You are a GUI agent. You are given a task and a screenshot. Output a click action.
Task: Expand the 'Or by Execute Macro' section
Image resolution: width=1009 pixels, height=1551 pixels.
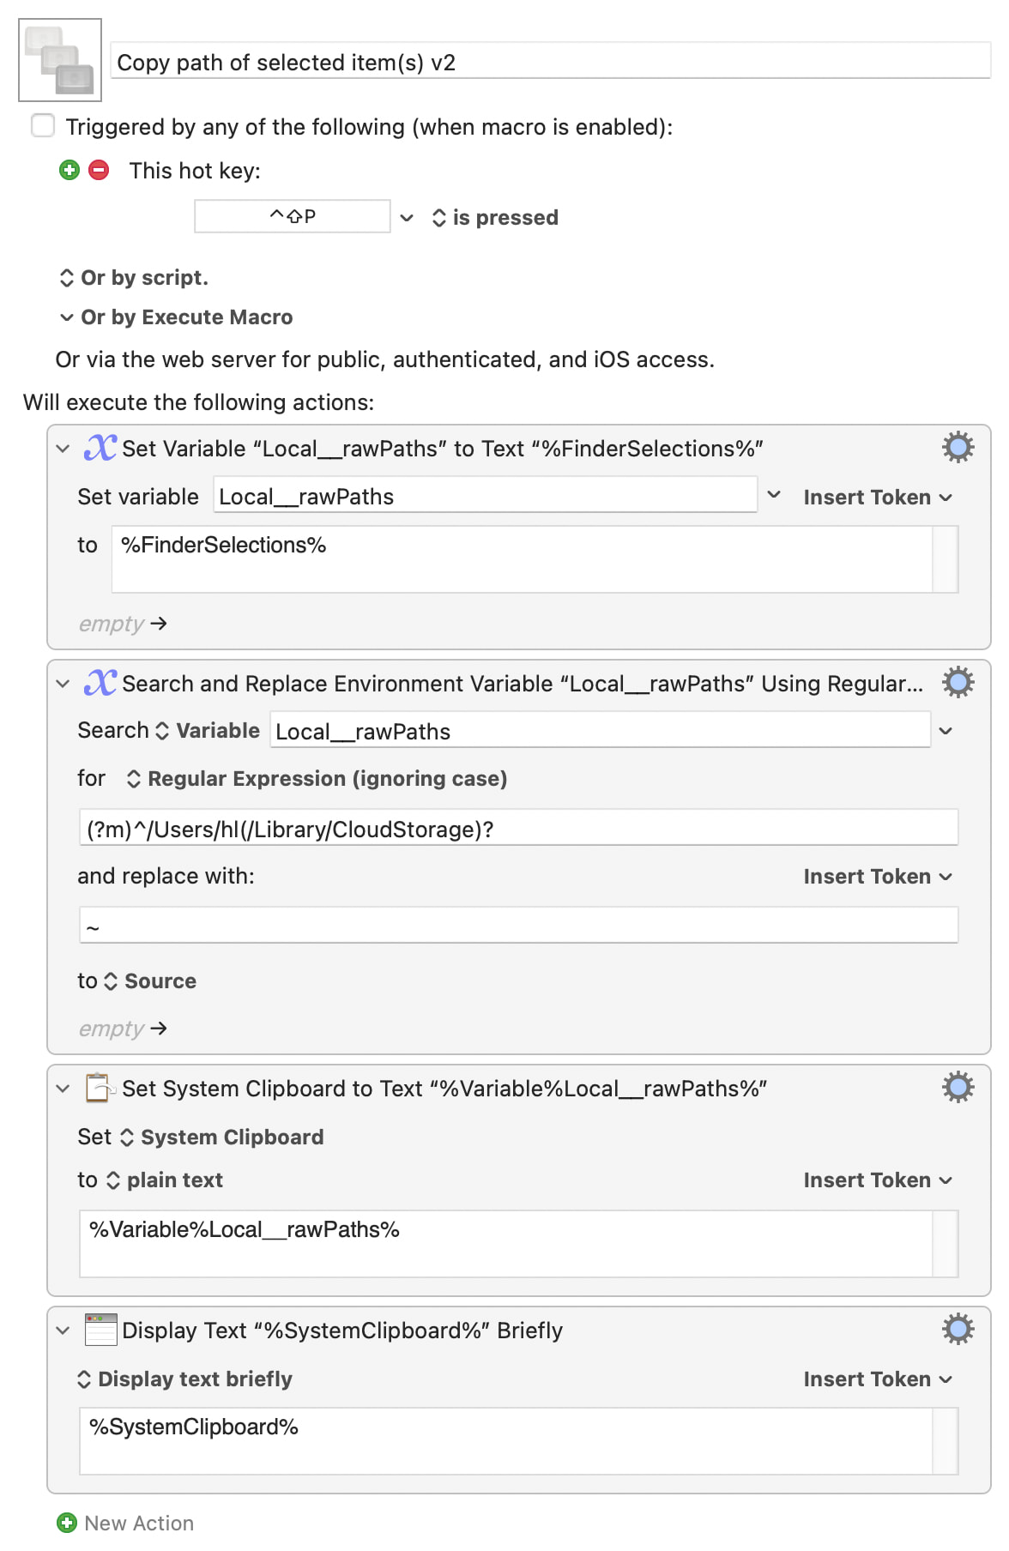pos(176,317)
